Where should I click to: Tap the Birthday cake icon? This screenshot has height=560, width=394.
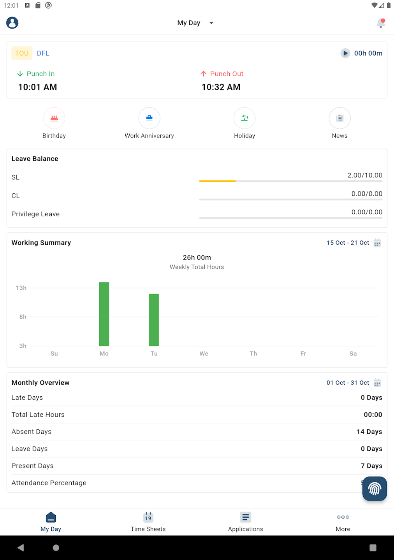[54, 118]
